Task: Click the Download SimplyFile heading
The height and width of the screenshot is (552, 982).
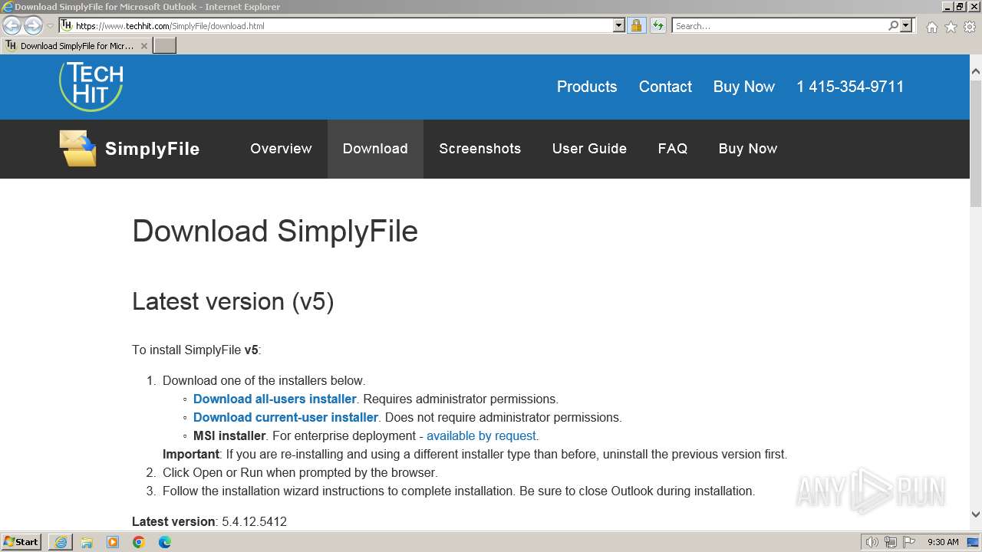Action: pyautogui.click(x=275, y=231)
